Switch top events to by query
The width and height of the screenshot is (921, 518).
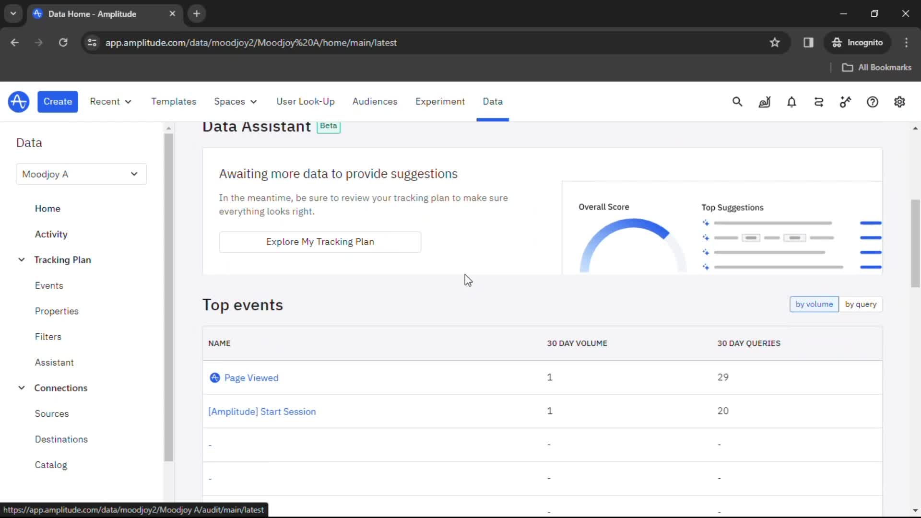tap(861, 304)
